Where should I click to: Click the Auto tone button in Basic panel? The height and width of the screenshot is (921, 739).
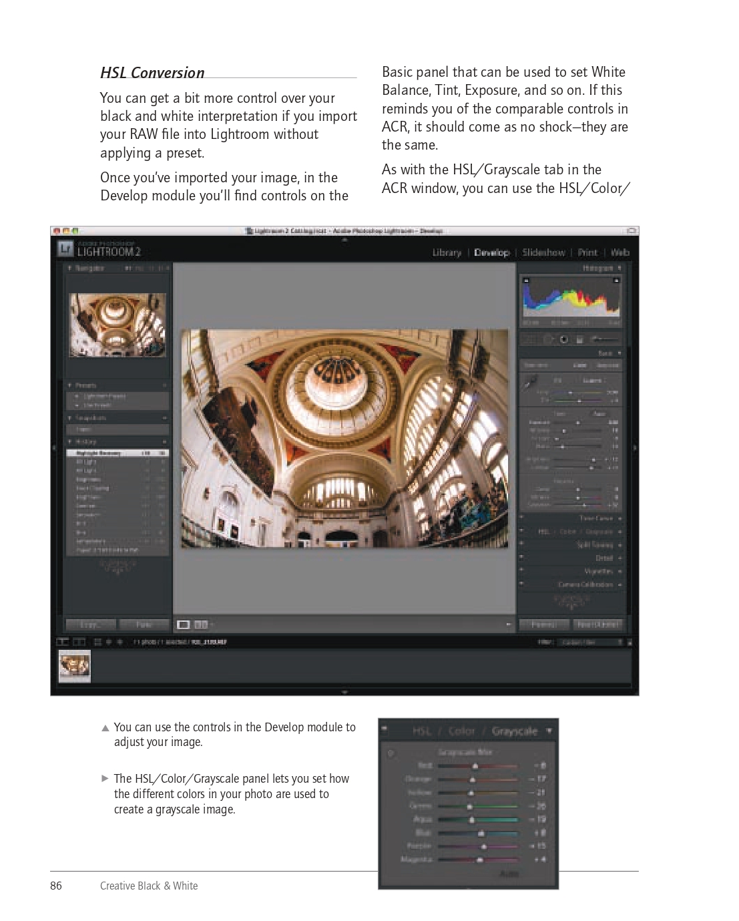tap(599, 414)
